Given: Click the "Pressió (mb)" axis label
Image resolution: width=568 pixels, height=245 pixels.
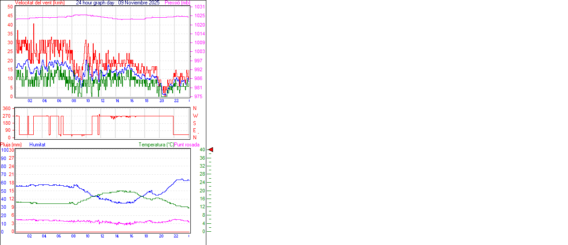Looking at the screenshot, I should coord(177,3).
